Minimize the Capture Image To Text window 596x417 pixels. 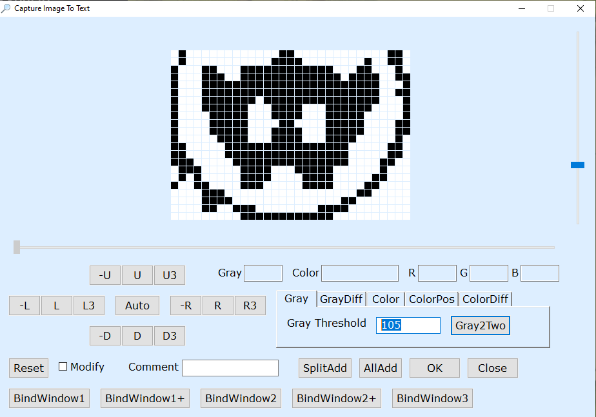click(522, 8)
